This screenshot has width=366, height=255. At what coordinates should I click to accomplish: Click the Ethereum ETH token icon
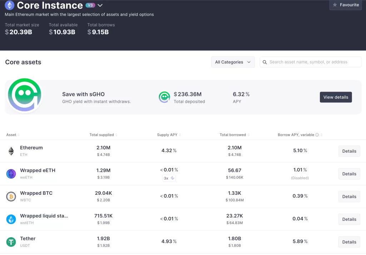(11, 151)
